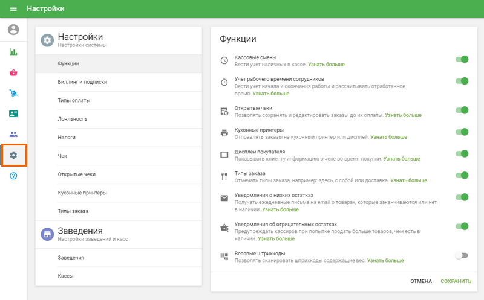Open Кассы under Заведения
Screen dimensions: 484x300
click(66, 276)
